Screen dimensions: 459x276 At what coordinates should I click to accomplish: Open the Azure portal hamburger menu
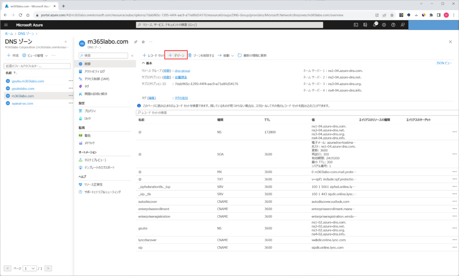click(6, 25)
